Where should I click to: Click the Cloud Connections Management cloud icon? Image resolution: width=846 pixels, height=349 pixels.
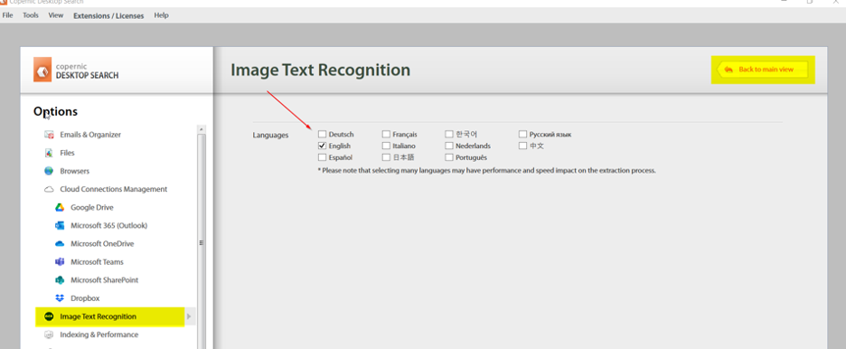[49, 189]
